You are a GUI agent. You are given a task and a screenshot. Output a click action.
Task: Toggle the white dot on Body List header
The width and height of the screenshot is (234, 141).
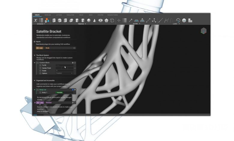(75, 90)
